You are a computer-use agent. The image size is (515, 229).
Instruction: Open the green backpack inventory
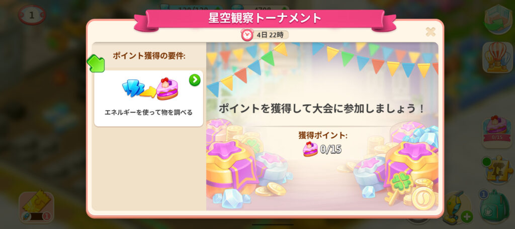click(495, 205)
